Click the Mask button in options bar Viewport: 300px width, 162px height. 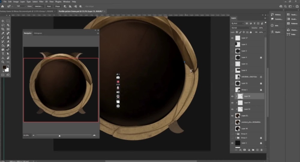49,6
